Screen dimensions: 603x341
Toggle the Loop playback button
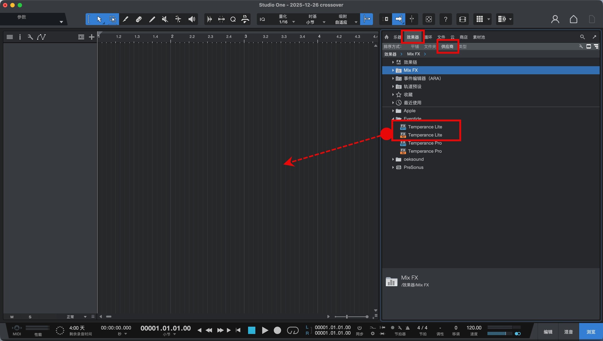pos(293,330)
